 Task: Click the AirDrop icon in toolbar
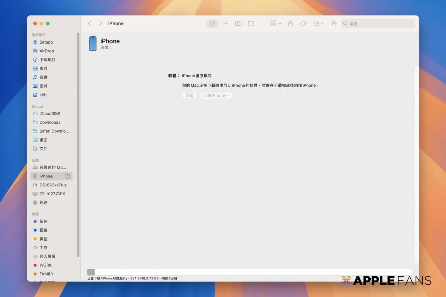[x=334, y=24]
